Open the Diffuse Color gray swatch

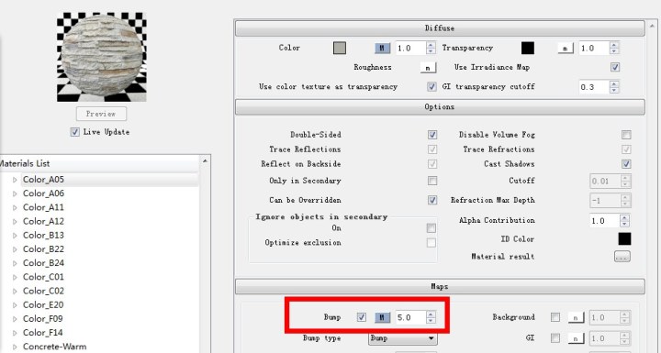340,48
